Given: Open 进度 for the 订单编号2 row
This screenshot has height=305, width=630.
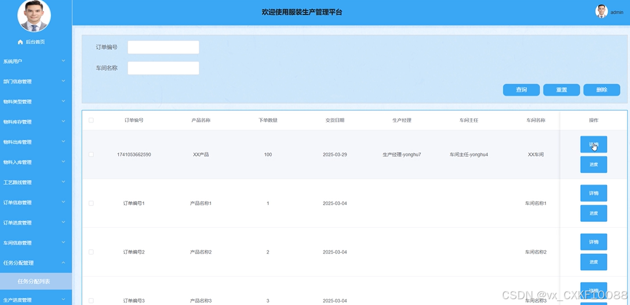Looking at the screenshot, I should point(593,262).
